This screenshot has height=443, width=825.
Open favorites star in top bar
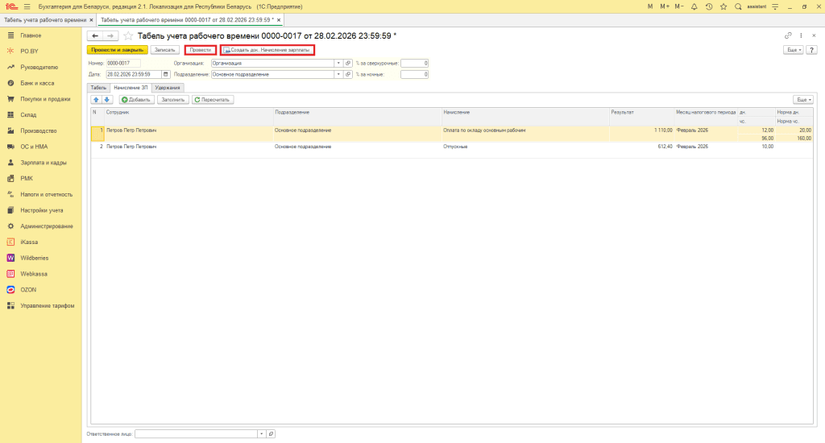723,6
